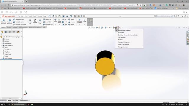This screenshot has width=189, height=106.
Task: Open the Apply Scene icon
Action: [116, 28]
